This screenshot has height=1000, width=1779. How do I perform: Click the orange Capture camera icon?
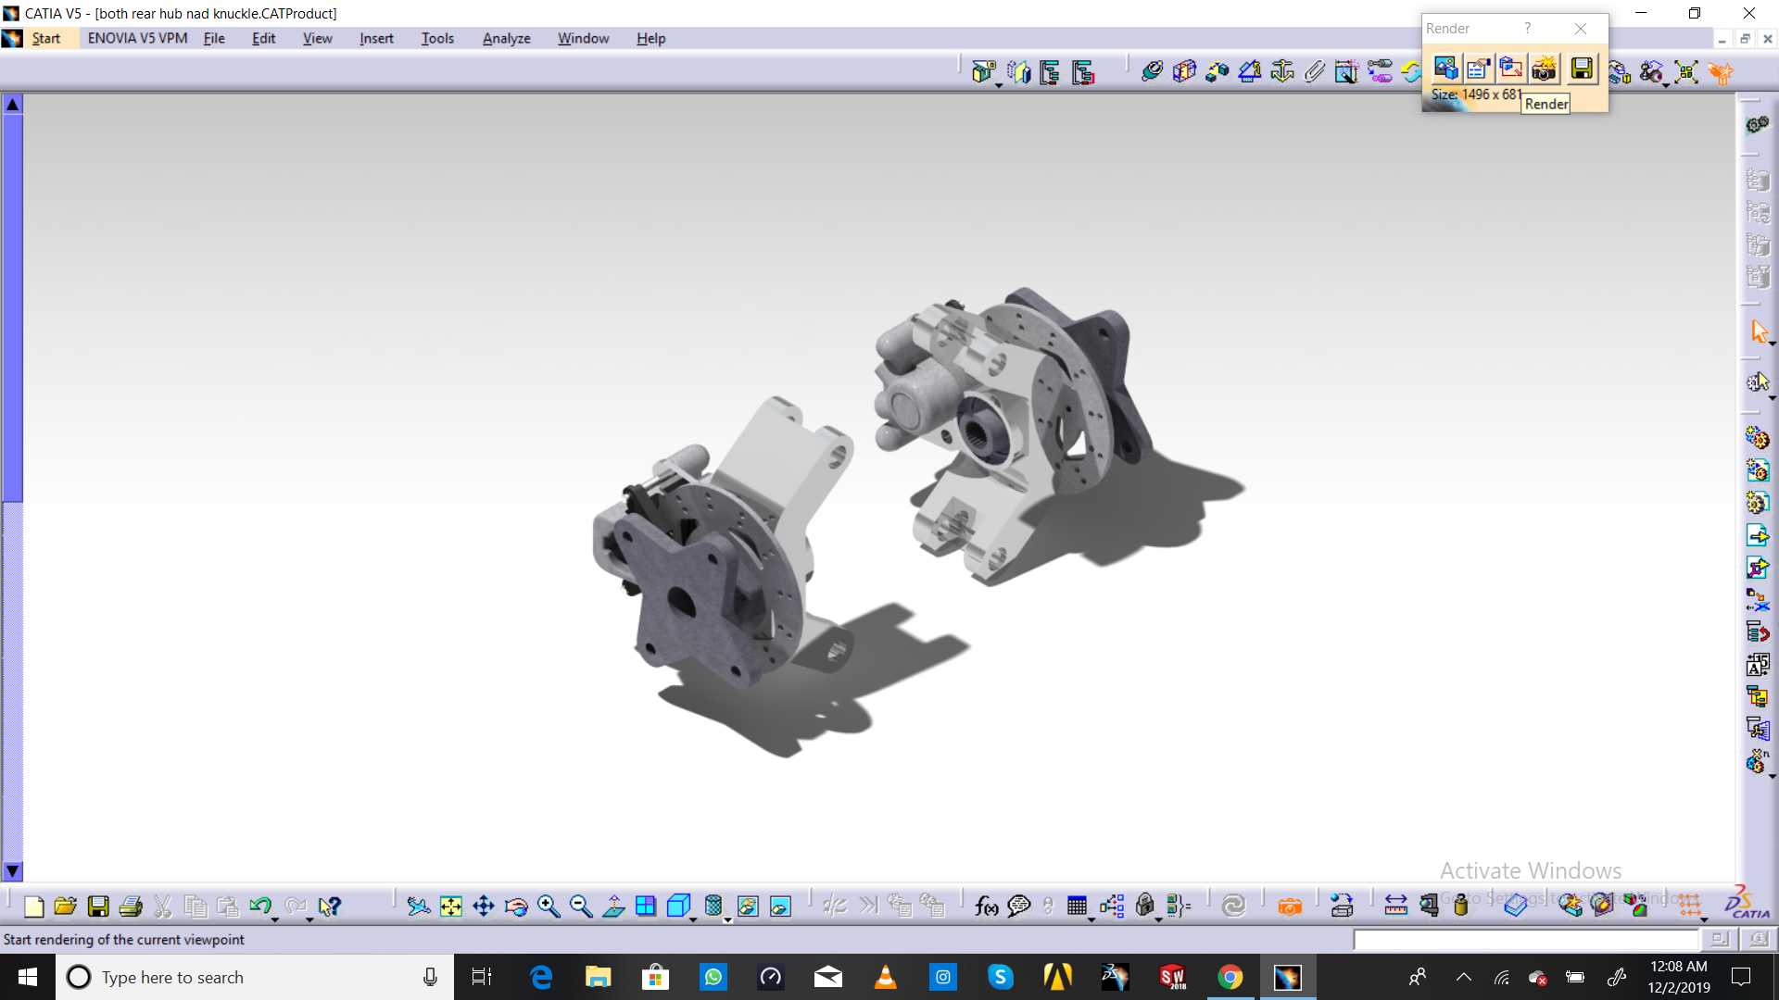point(1290,906)
